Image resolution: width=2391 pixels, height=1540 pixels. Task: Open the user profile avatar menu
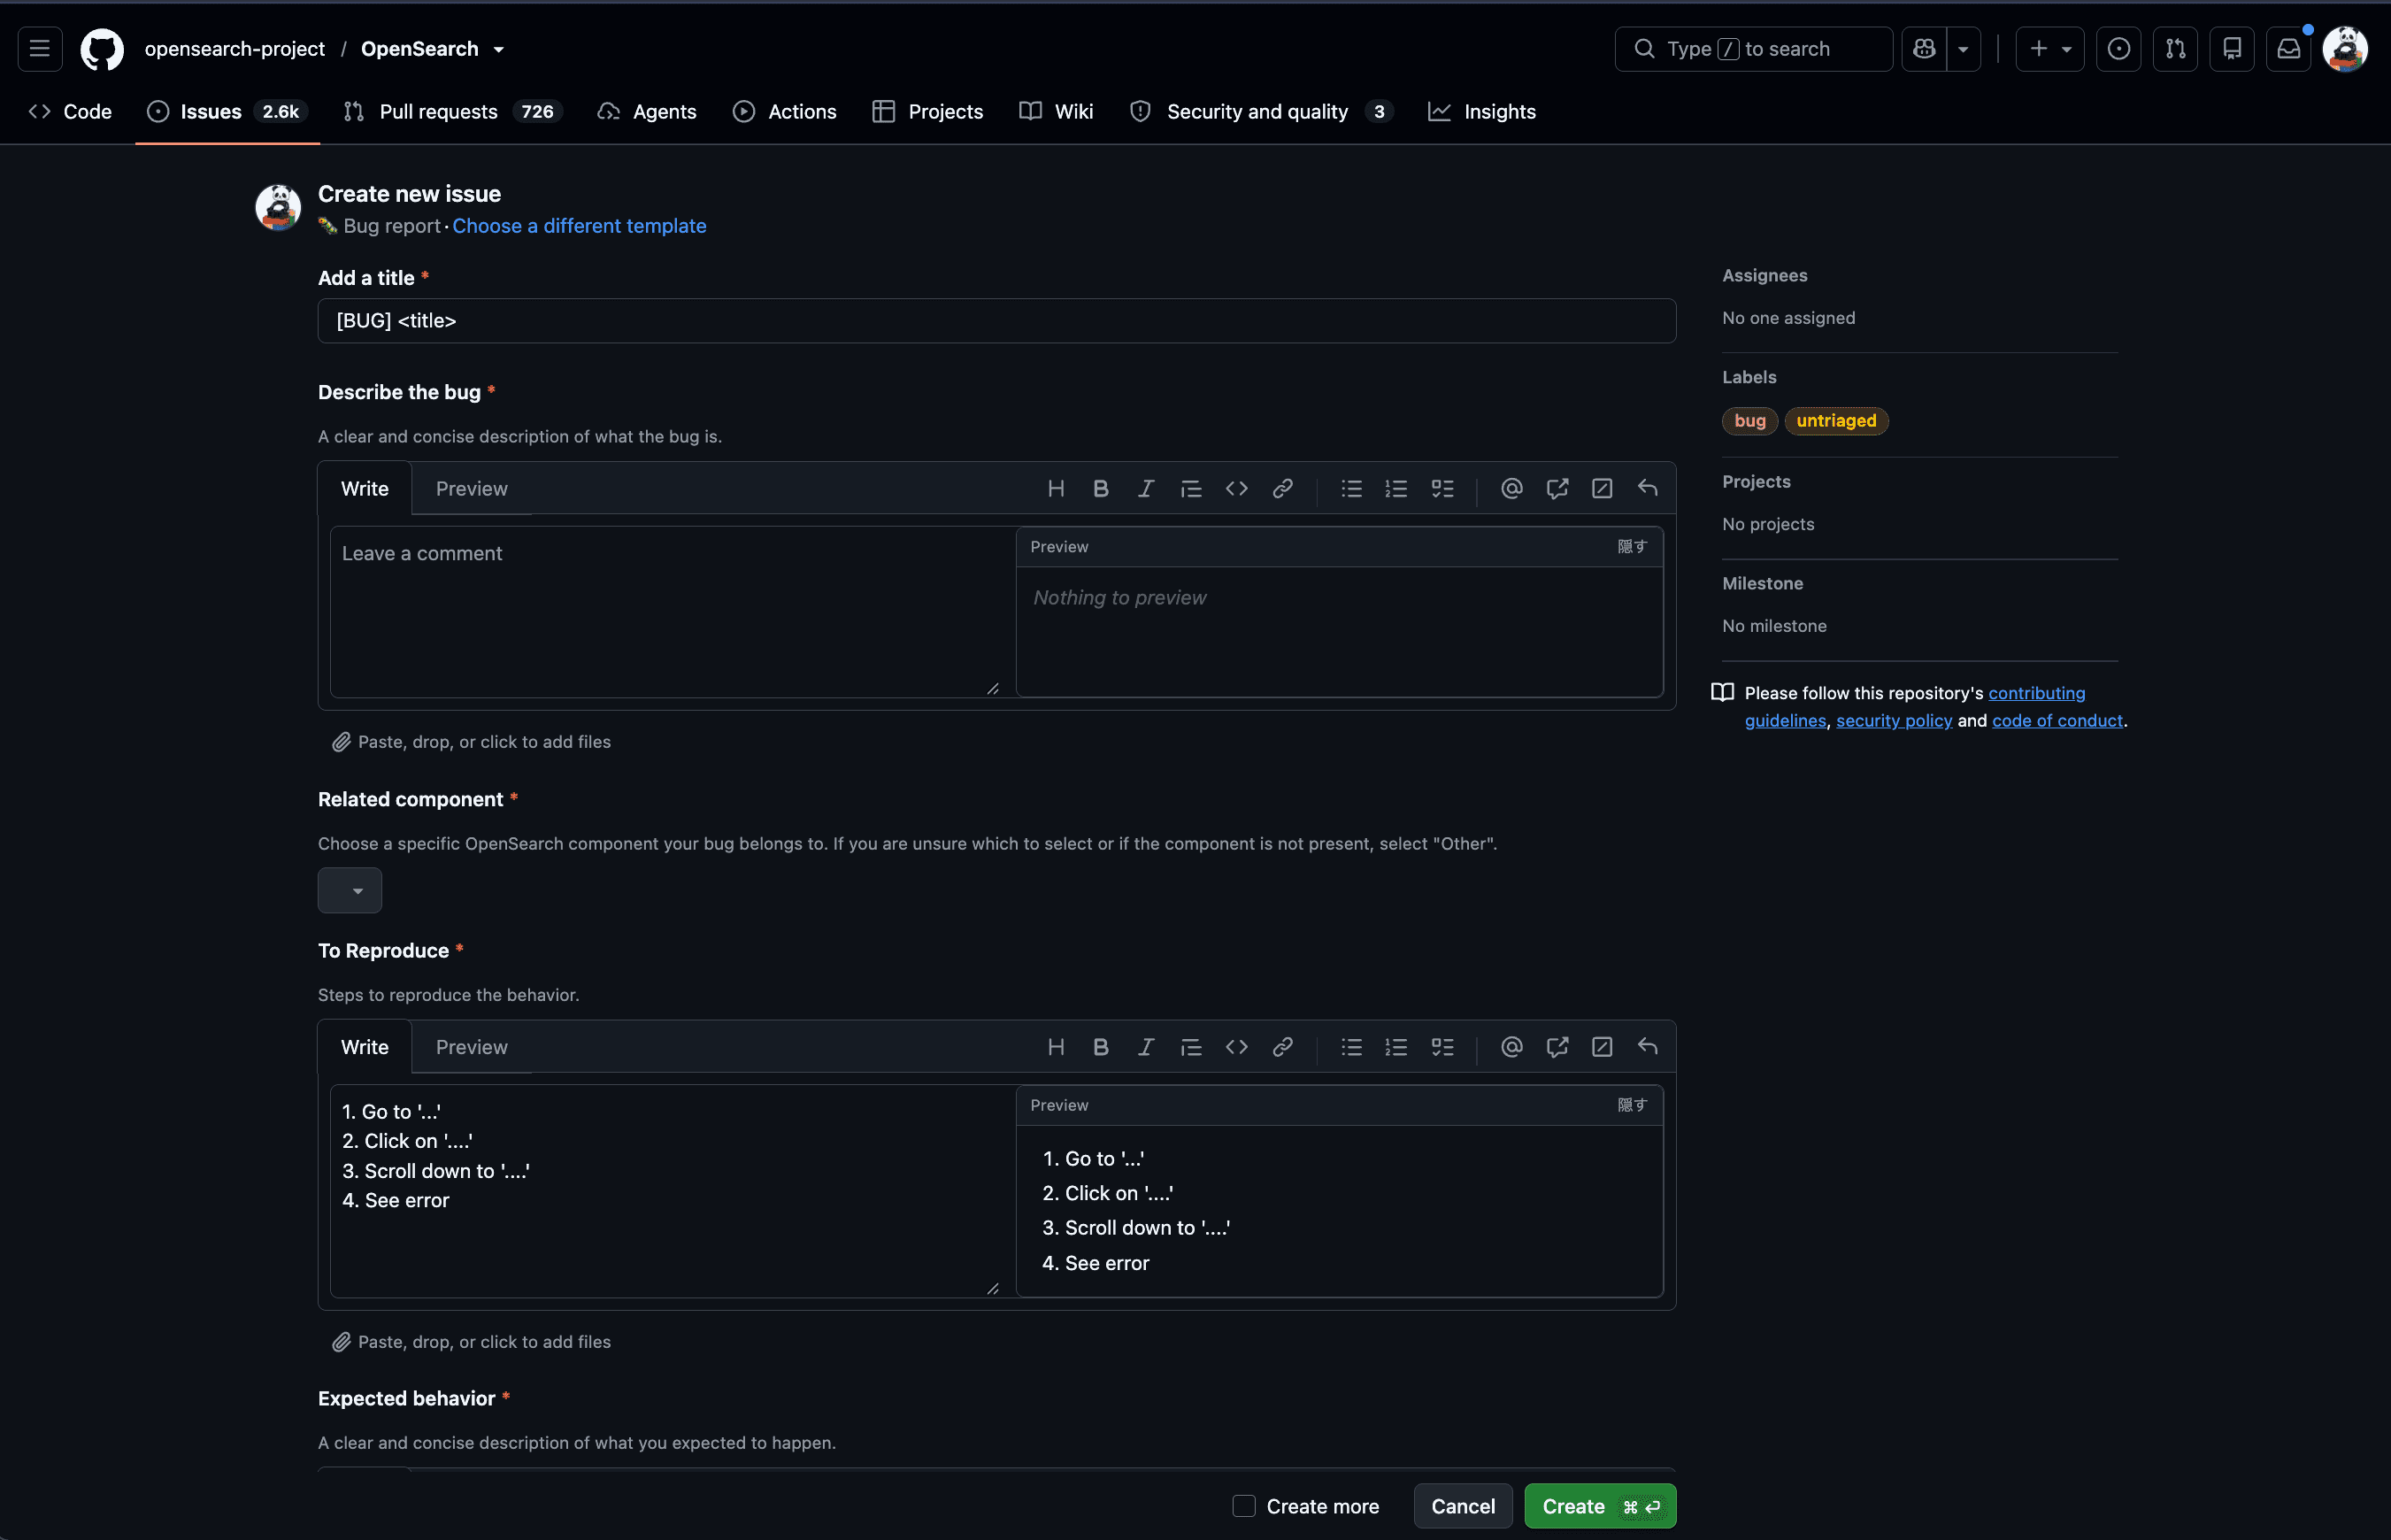pos(2345,49)
